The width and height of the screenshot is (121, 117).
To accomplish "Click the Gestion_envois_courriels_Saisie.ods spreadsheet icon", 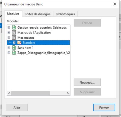I will pyautogui.click(x=14, y=28).
